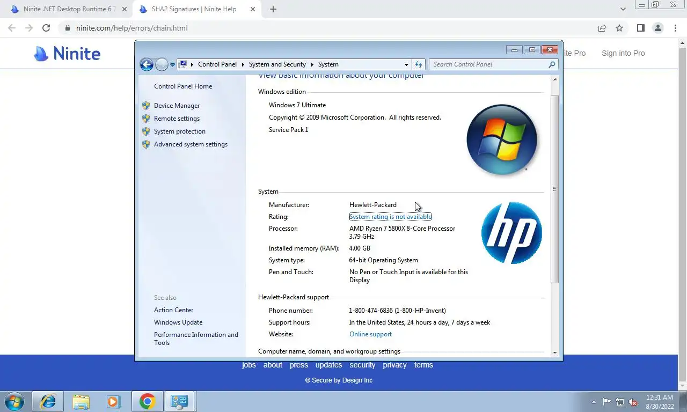Click the Control Panel address bar computer icon
This screenshot has width=687, height=412.
(x=182, y=64)
